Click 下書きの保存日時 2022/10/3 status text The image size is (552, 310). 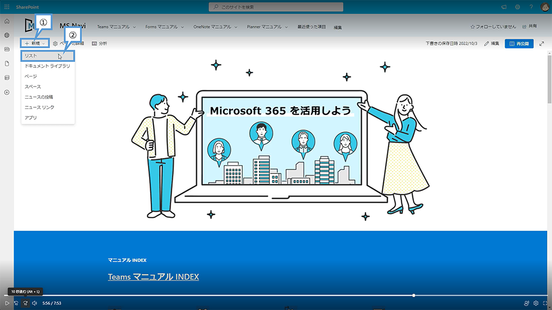click(452, 43)
